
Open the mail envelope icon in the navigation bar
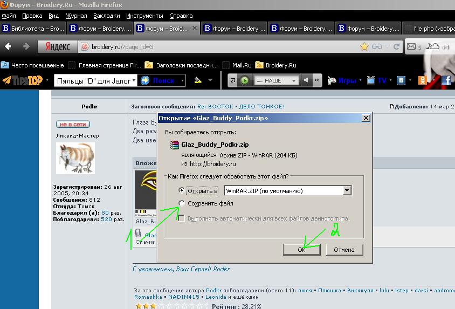411,46
